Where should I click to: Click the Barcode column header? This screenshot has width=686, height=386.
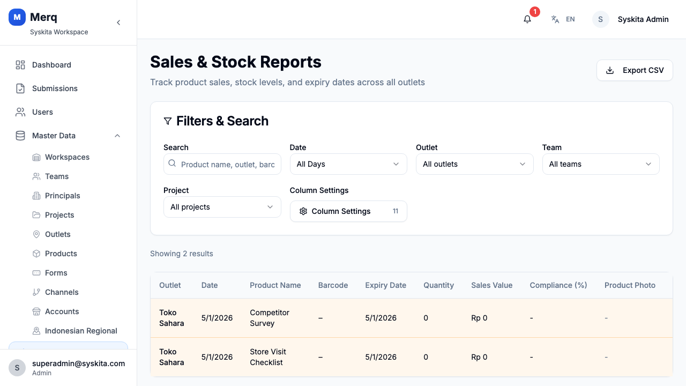tap(333, 285)
